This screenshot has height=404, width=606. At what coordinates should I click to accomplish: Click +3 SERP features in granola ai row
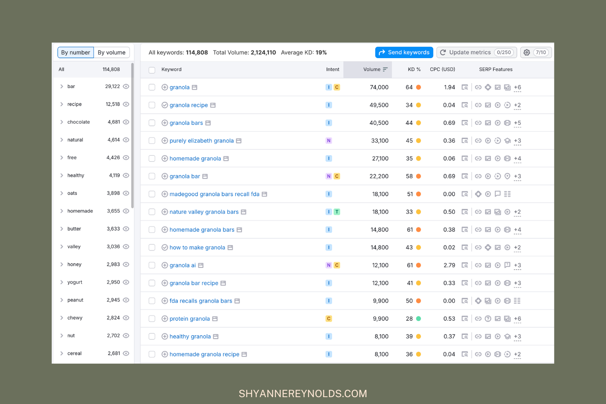pyautogui.click(x=518, y=265)
